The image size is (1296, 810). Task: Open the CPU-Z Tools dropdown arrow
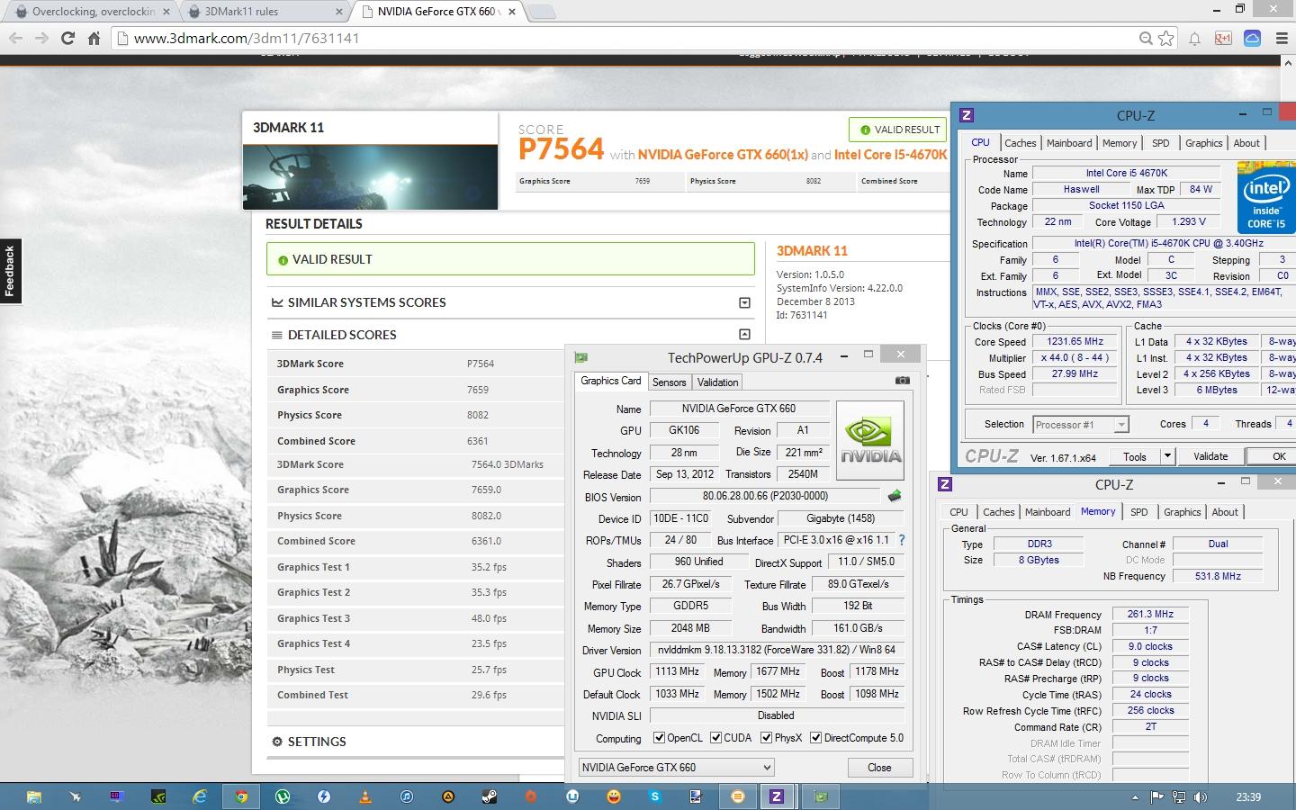[1167, 456]
